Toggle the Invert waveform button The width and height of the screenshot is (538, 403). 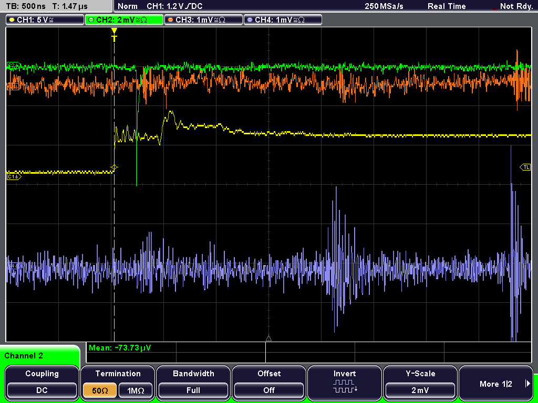pos(345,383)
